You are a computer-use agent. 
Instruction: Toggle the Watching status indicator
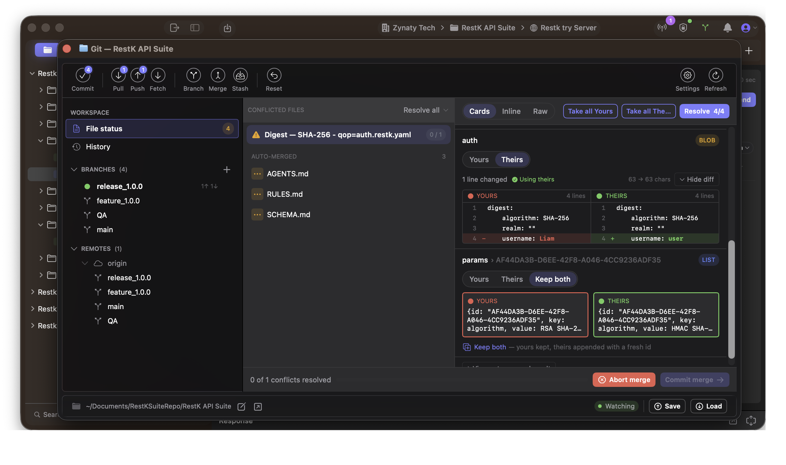click(x=616, y=406)
